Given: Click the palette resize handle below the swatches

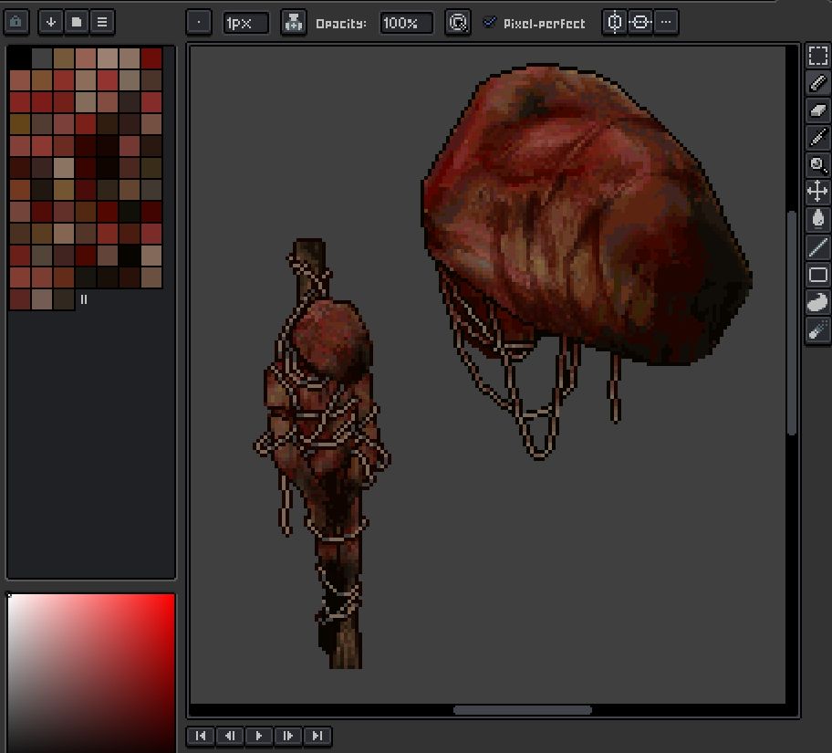Looking at the screenshot, I should click(84, 300).
